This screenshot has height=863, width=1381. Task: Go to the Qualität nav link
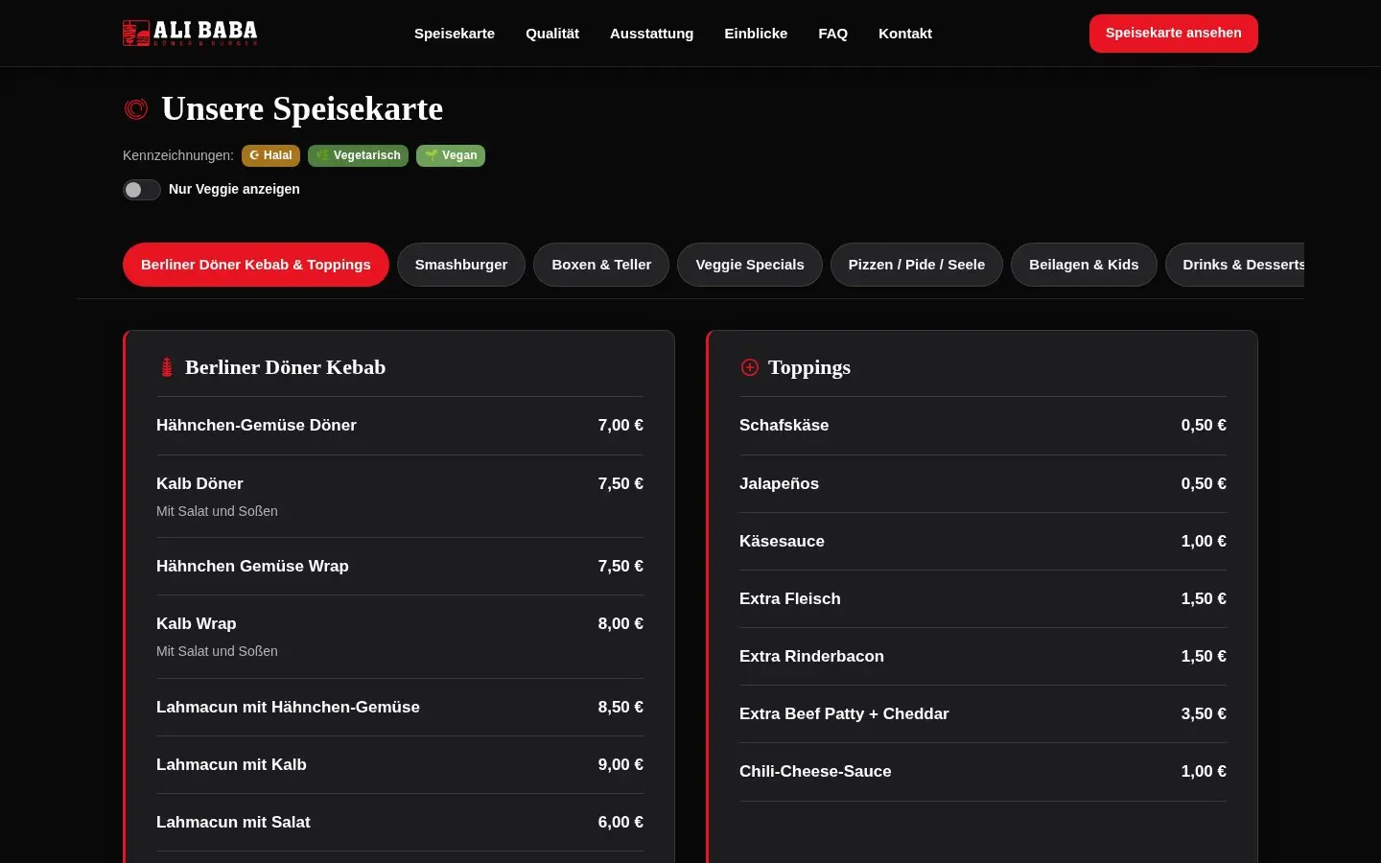pos(552,34)
